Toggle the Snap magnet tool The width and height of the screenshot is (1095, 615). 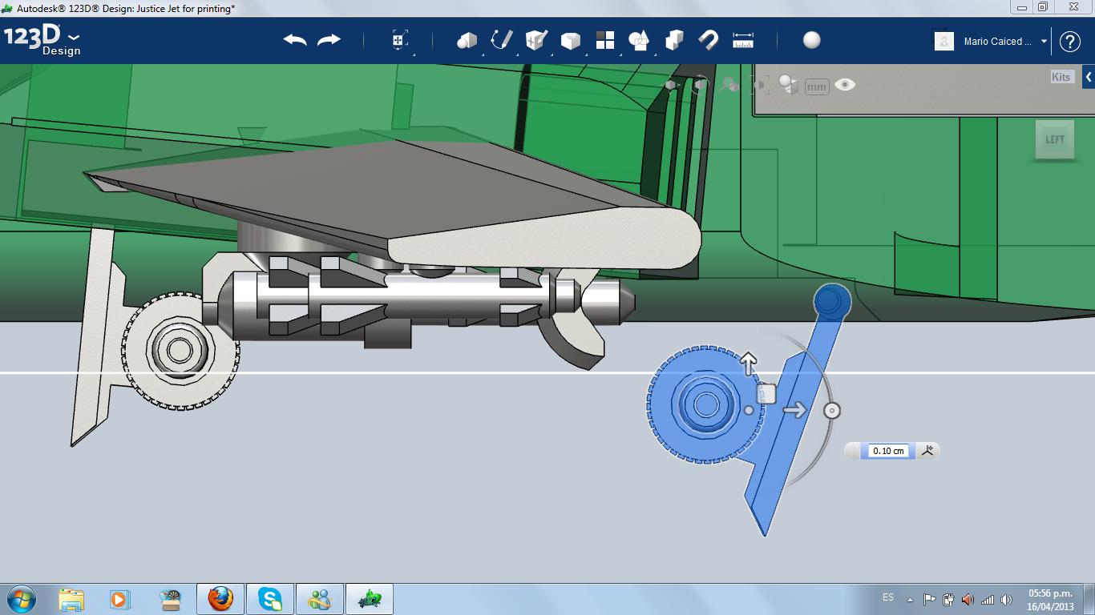(x=709, y=40)
